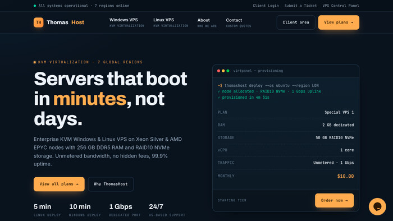
Task: Click the '$10.00' monthly price
Action: click(345, 176)
